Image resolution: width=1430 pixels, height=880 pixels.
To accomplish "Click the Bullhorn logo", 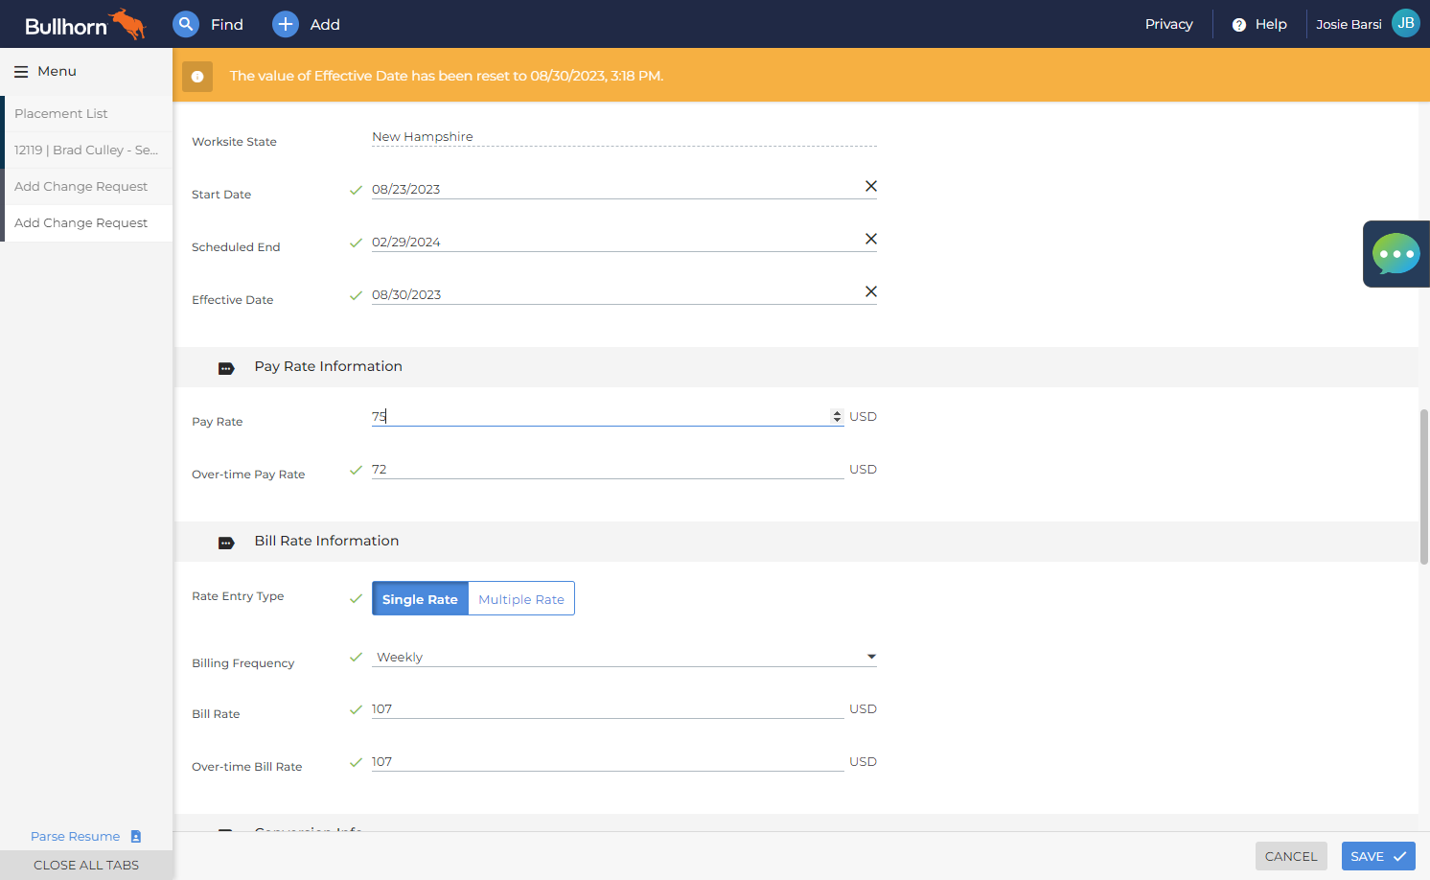I will [84, 24].
